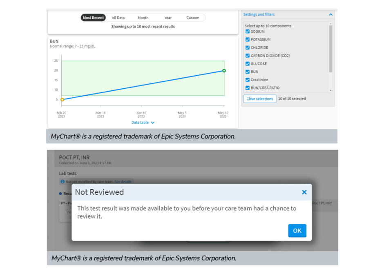
Task: Expand the Data table chevron
Action: click(152, 123)
